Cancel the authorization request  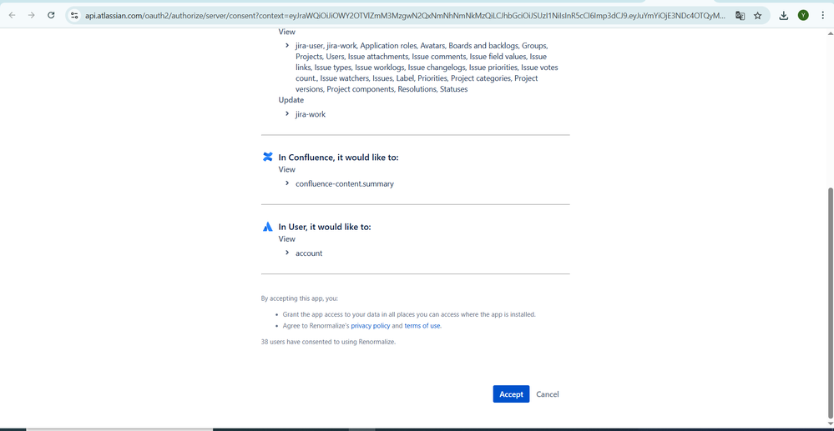548,393
